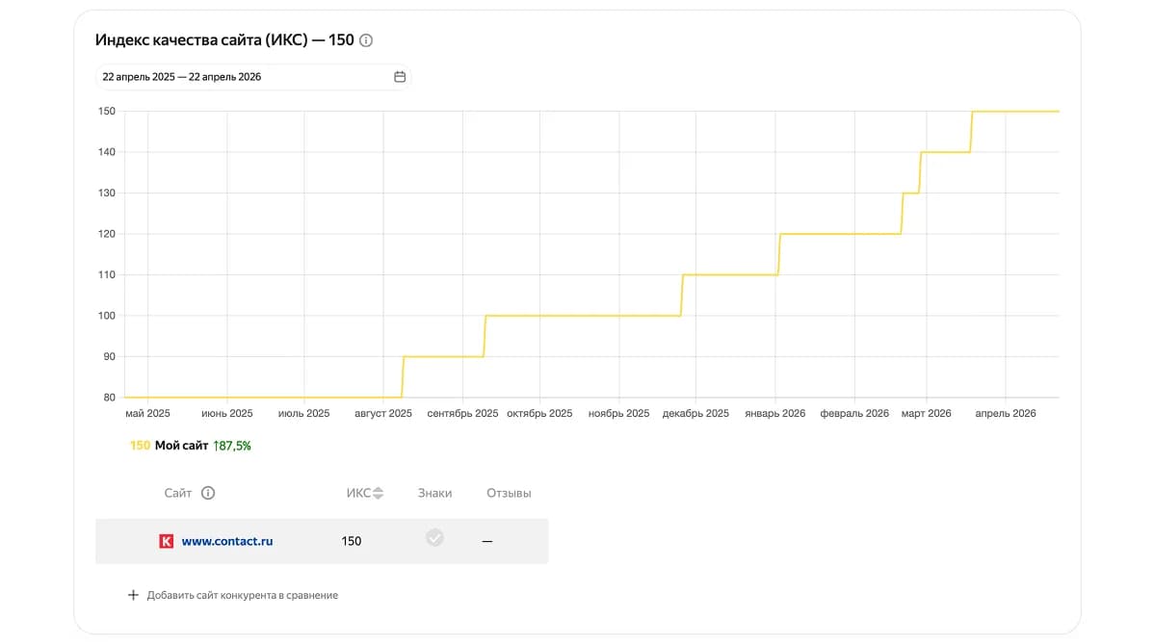Click the январь 2026 axis label
Viewport: 1154px width, 644px height.
(775, 413)
